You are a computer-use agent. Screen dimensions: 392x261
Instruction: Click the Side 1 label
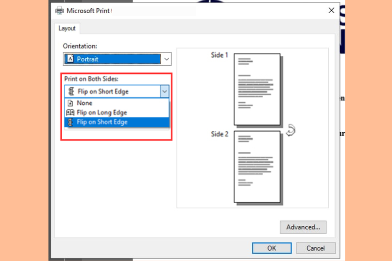(x=220, y=55)
